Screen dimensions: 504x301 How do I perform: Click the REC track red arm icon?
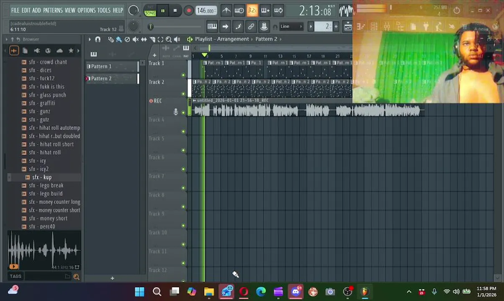[151, 101]
